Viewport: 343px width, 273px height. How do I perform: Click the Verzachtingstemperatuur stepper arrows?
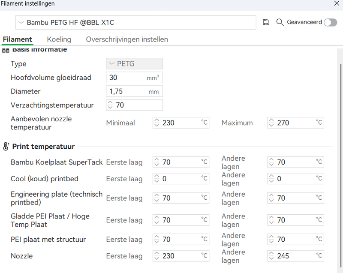click(x=110, y=105)
